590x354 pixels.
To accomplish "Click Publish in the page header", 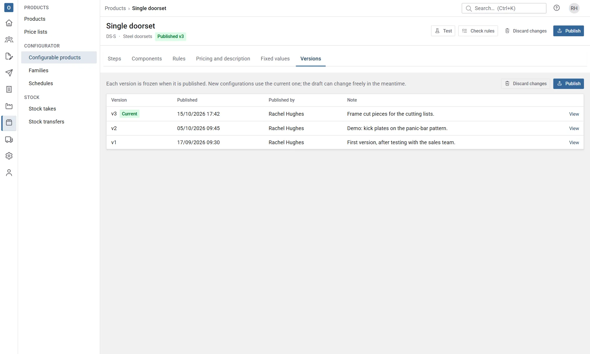I will (x=568, y=31).
